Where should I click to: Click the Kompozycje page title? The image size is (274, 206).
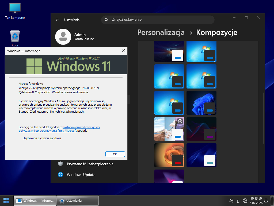(x=217, y=32)
